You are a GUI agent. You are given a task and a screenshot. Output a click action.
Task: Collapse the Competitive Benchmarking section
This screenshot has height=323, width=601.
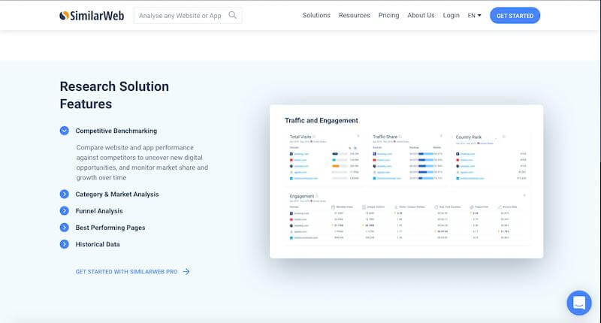(x=65, y=131)
